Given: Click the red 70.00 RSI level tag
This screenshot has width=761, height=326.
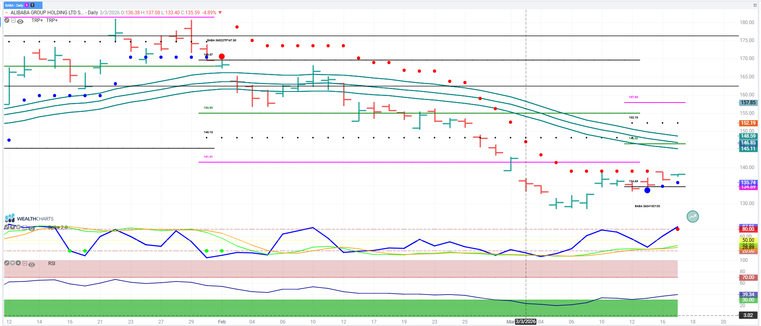Looking at the screenshot, I should click(x=748, y=277).
